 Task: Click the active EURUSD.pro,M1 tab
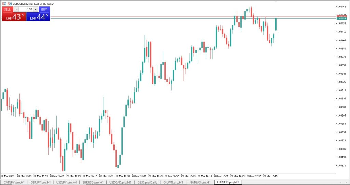click(228, 182)
